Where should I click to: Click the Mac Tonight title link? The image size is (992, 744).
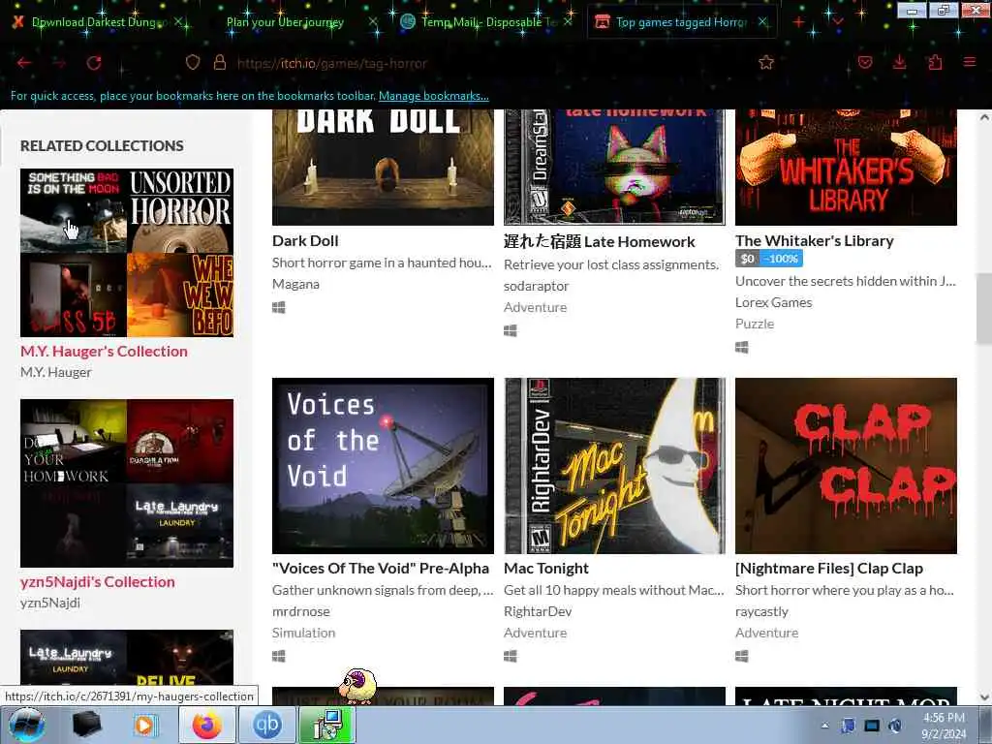coord(546,569)
